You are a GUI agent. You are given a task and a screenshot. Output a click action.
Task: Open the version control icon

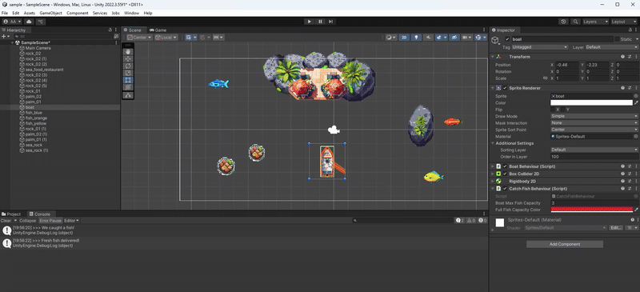click(41, 22)
